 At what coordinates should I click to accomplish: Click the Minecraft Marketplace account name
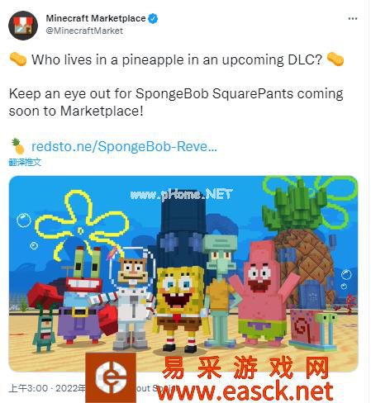click(96, 18)
